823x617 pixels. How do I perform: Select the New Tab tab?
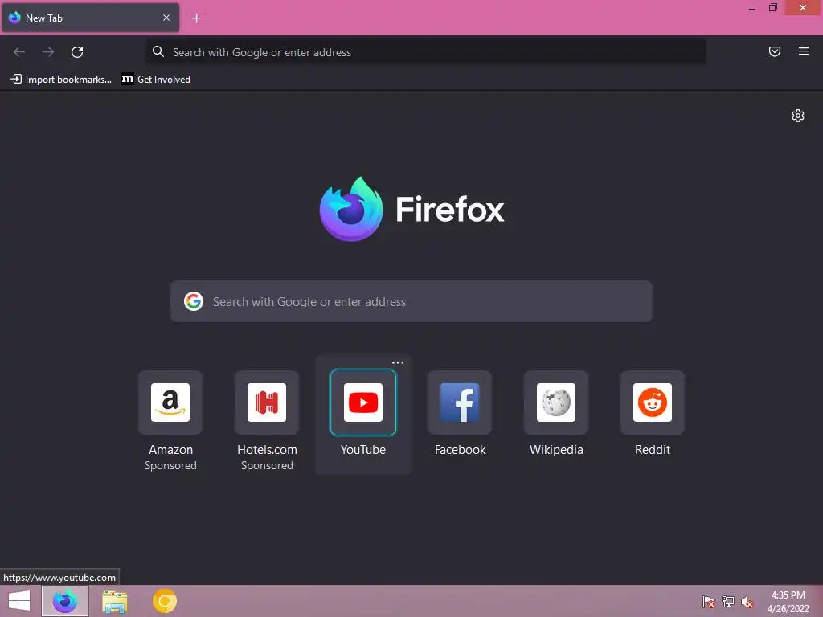(x=90, y=18)
